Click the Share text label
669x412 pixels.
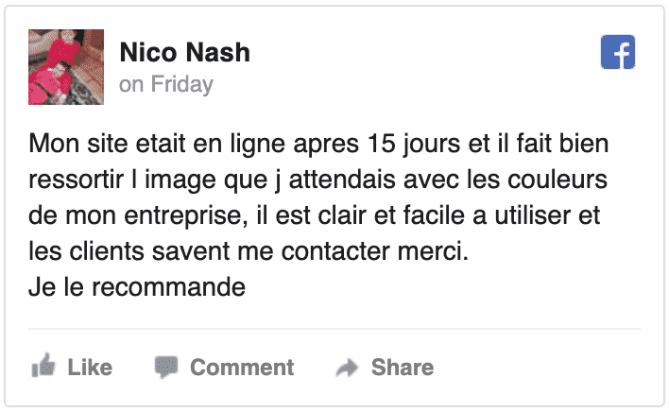pos(403,368)
